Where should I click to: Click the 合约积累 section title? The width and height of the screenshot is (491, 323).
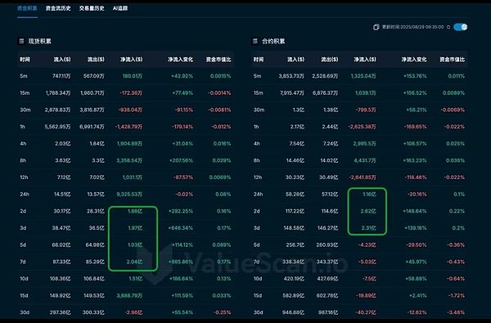(x=273, y=41)
